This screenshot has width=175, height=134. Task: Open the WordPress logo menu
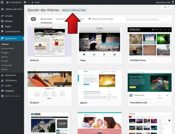2,2
